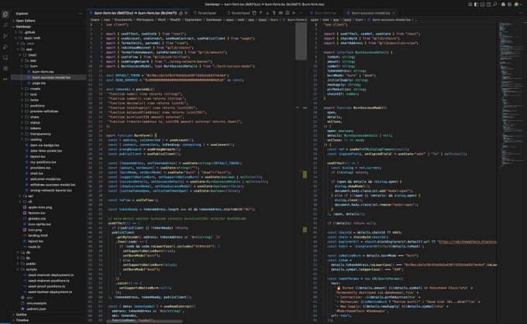Open apple-icon.png file
This screenshot has width=527, height=324.
[x=40, y=207]
